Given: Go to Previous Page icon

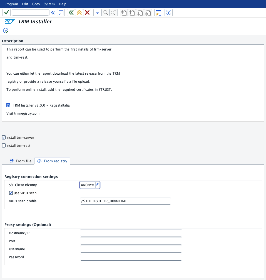Looking at the screenshot, I should click(x=132, y=12).
